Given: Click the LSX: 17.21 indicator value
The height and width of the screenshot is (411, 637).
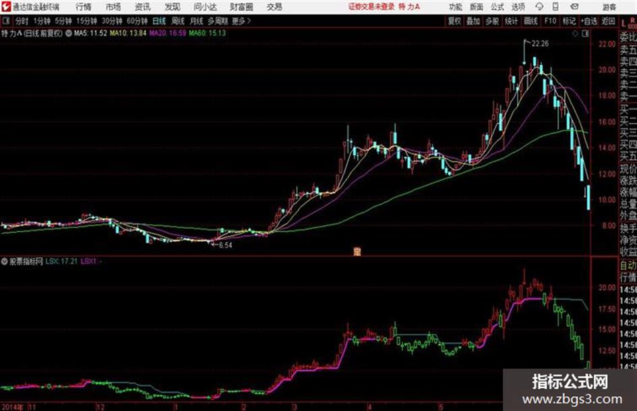Looking at the screenshot, I should click(x=61, y=261).
